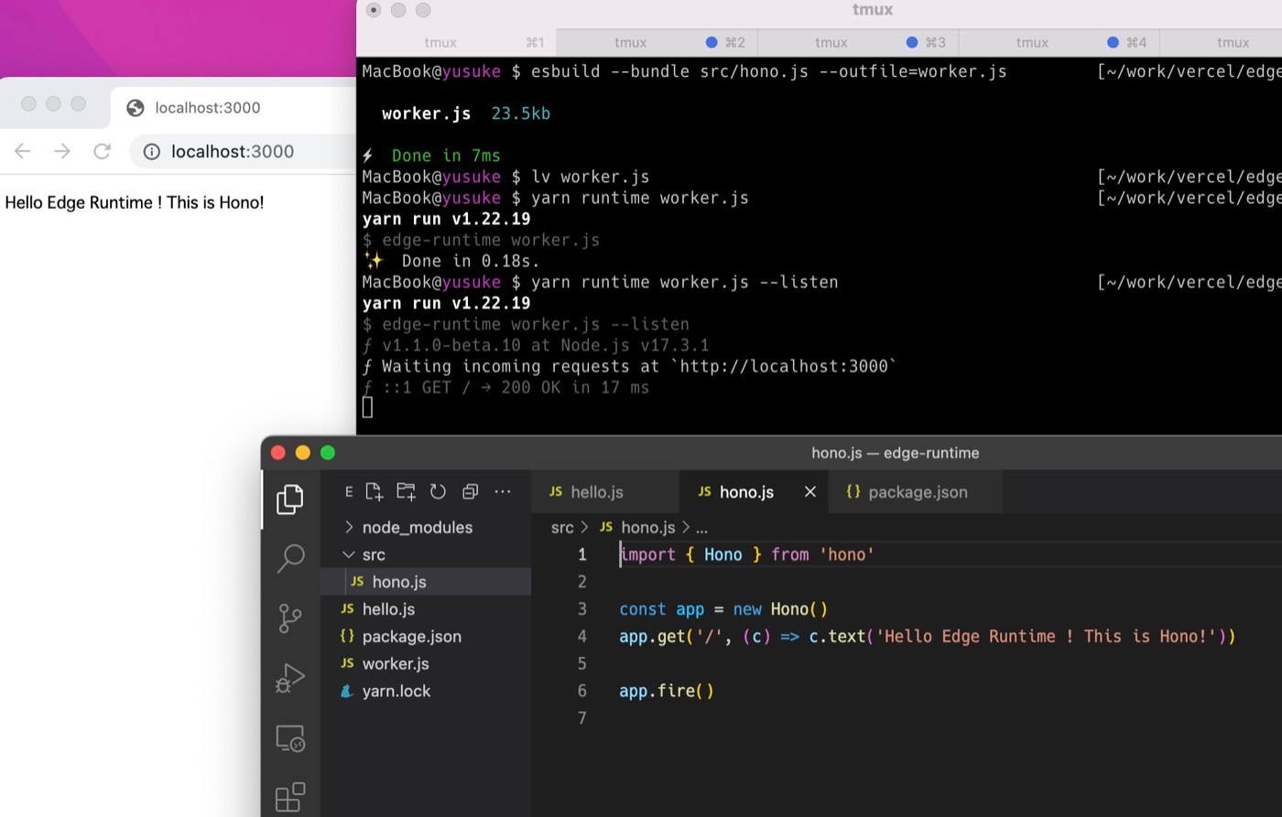Select the tmux tab labeled ⌘3
Image resolution: width=1282 pixels, height=817 pixels.
[x=858, y=42]
